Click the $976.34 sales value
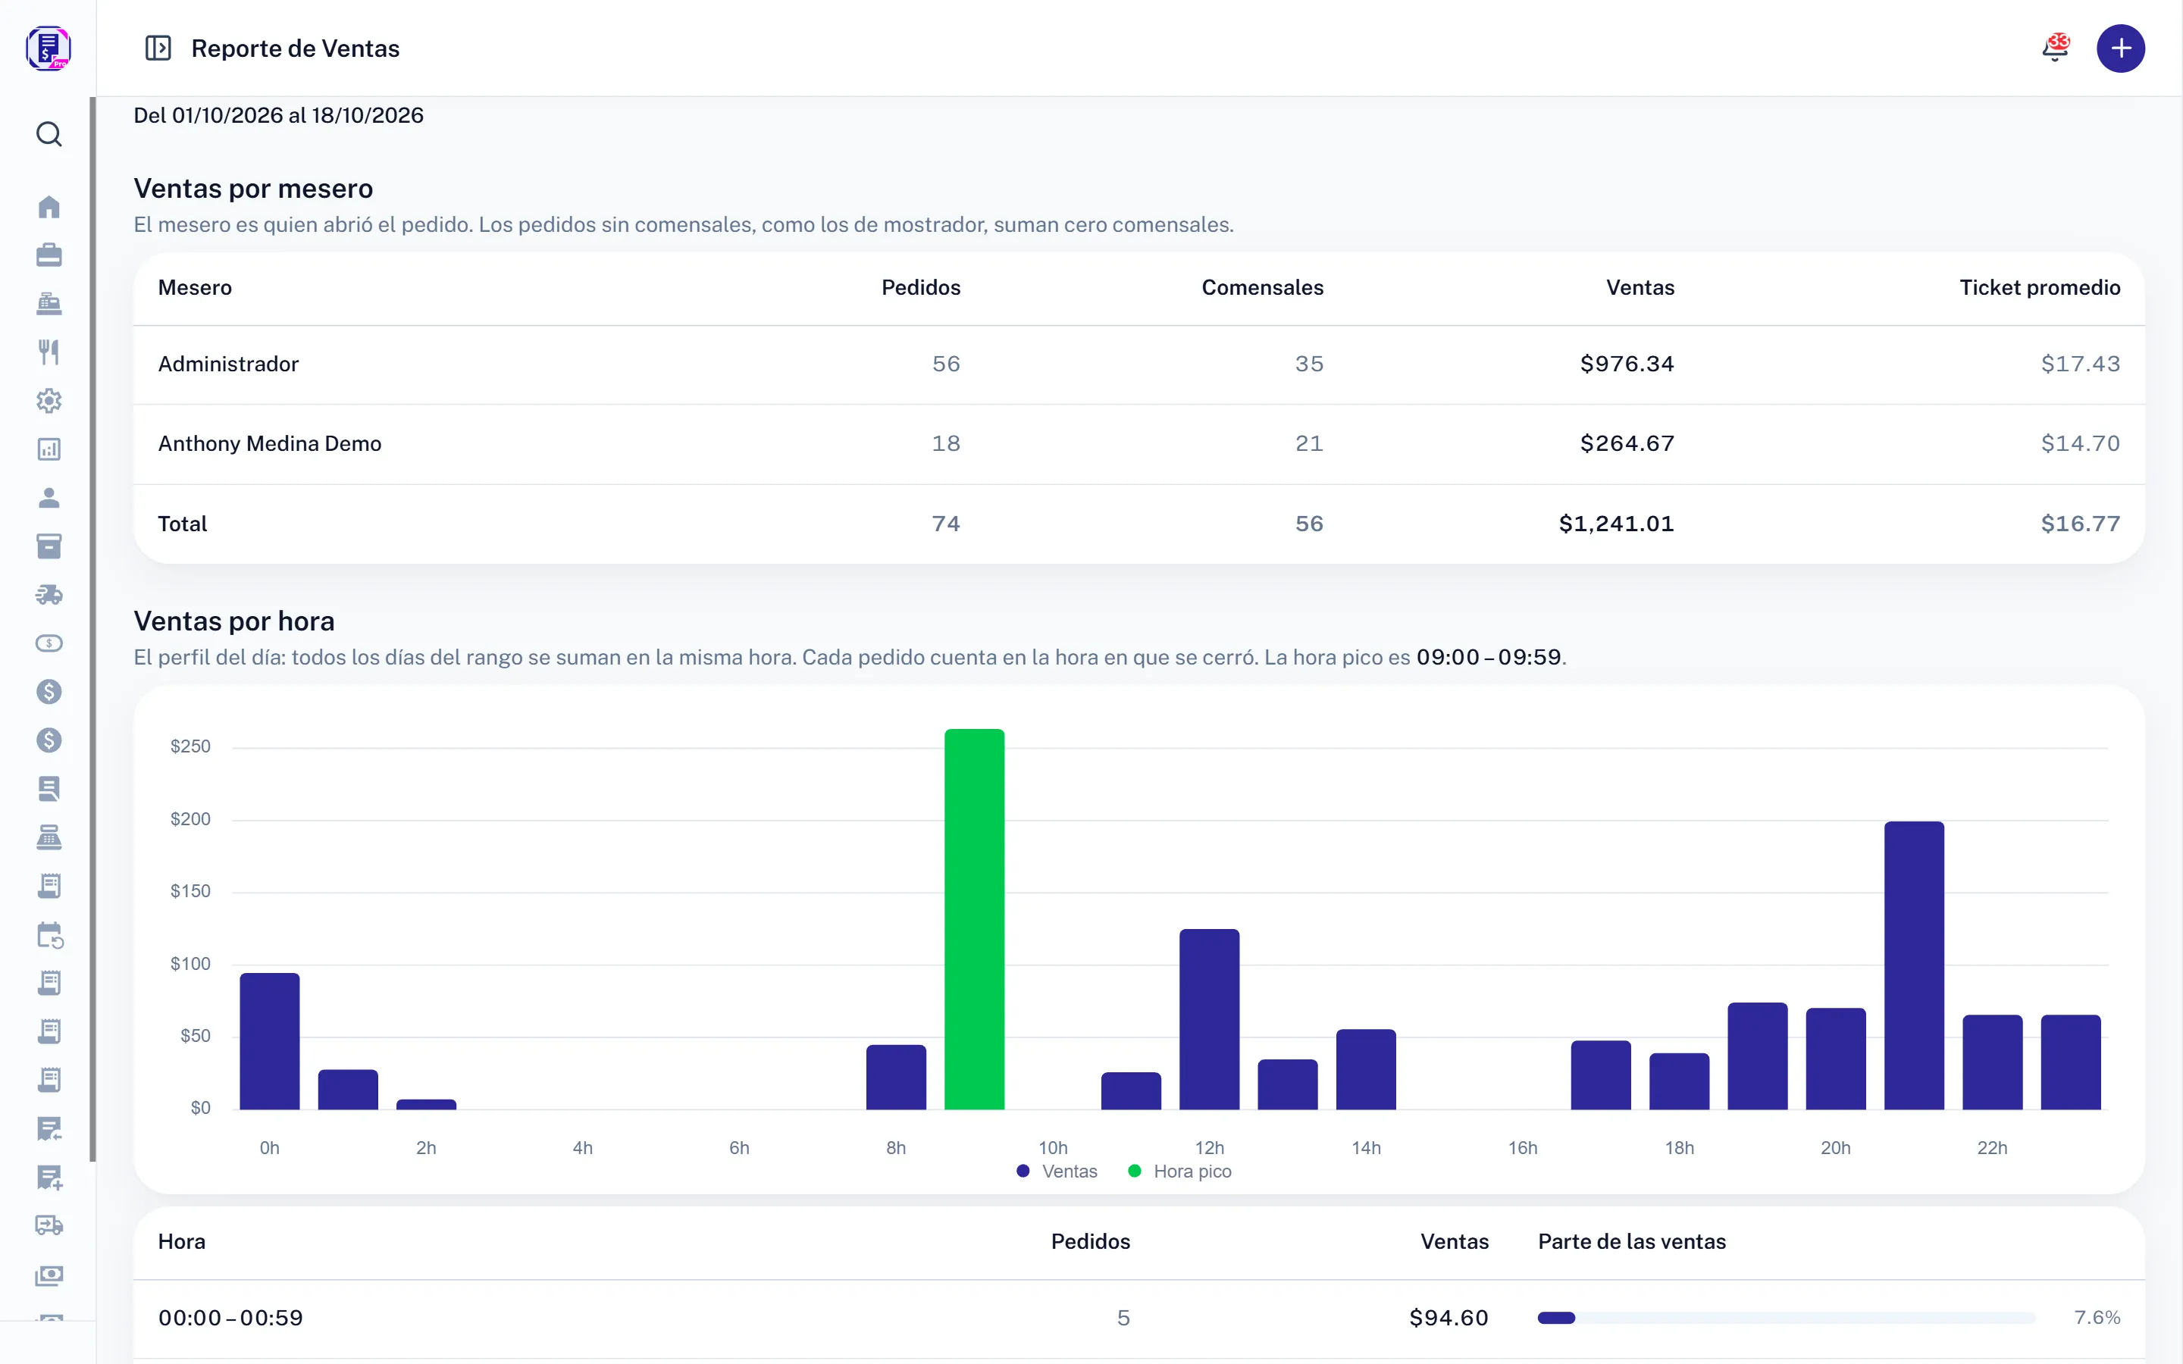 pyautogui.click(x=1627, y=364)
